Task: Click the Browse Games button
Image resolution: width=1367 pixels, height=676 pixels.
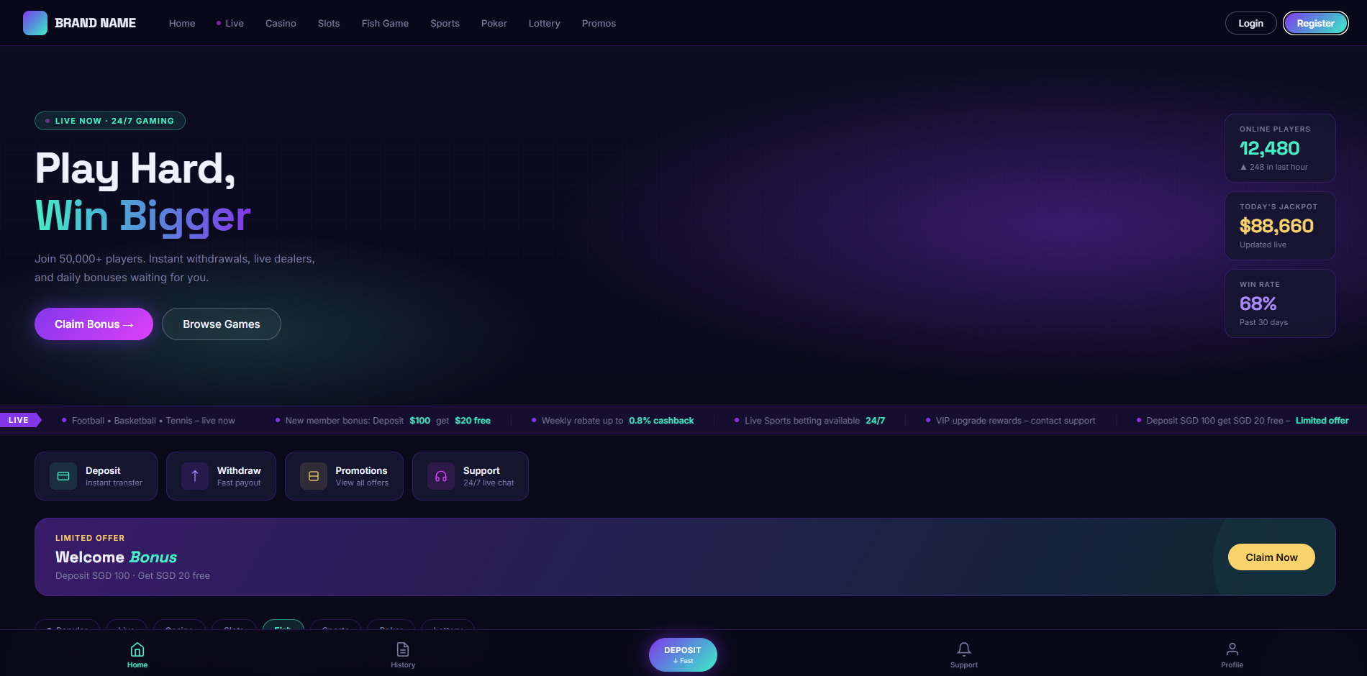Action: pyautogui.click(x=222, y=324)
